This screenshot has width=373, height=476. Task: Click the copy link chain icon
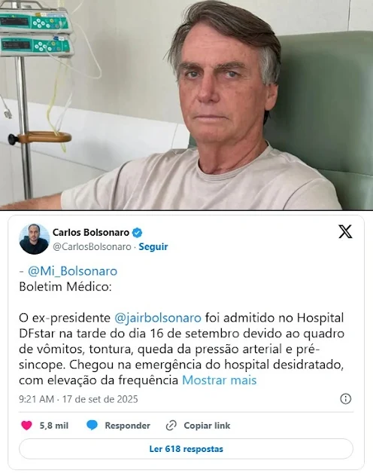171,426
